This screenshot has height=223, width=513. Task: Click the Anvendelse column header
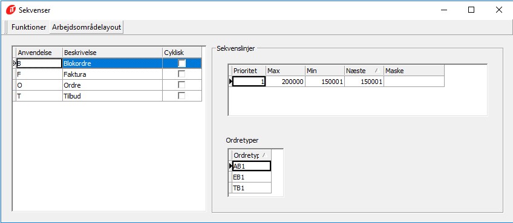(x=39, y=53)
